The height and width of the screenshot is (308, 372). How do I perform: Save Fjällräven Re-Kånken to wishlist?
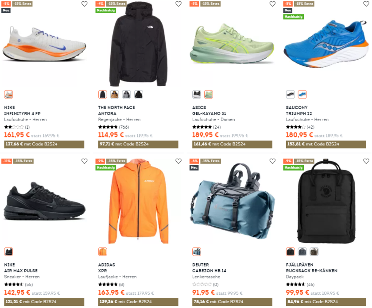click(366, 161)
